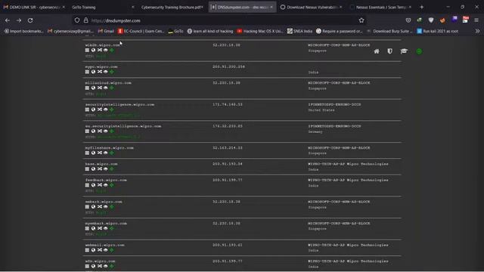Open the learn all kind of hacking bookmark

click(x=210, y=31)
